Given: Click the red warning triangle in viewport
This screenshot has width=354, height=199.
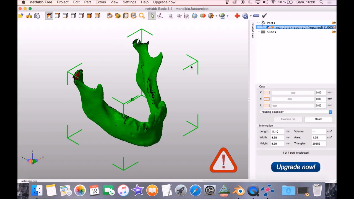Looking at the screenshot, I should 223,160.
